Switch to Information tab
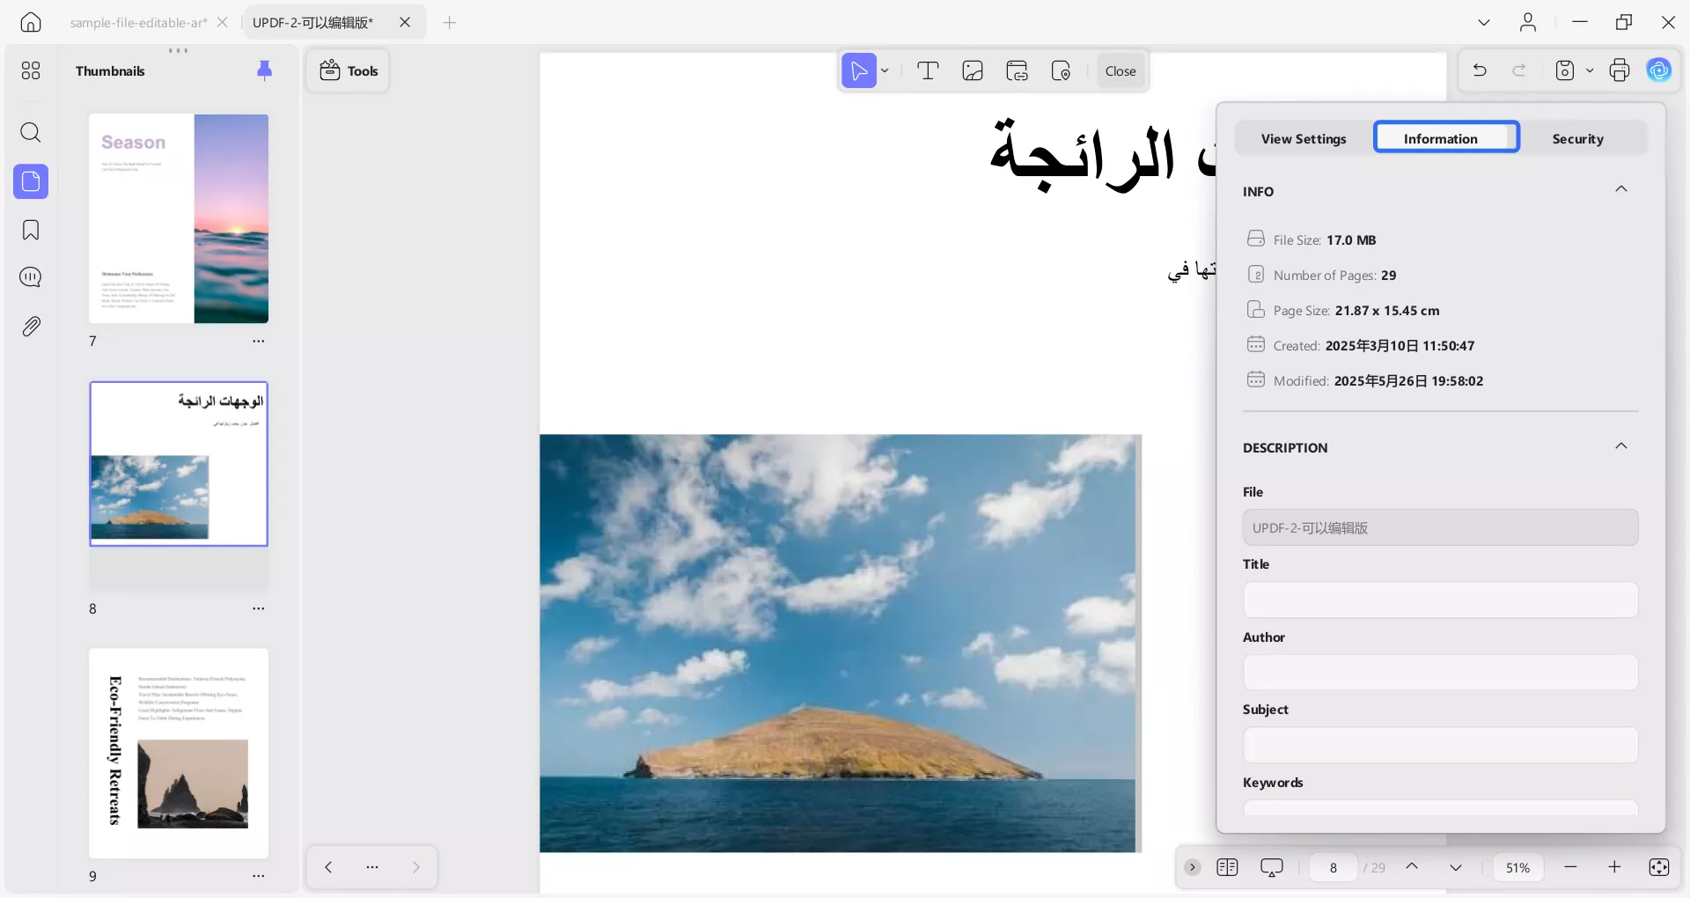 [x=1446, y=137]
